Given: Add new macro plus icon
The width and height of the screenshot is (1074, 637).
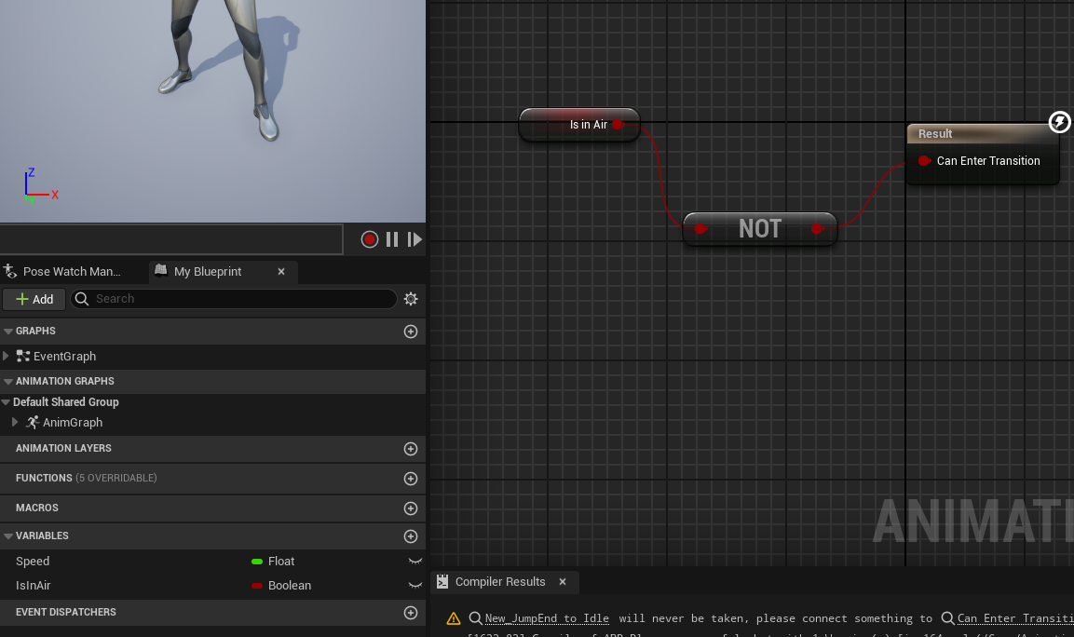Looking at the screenshot, I should point(411,508).
